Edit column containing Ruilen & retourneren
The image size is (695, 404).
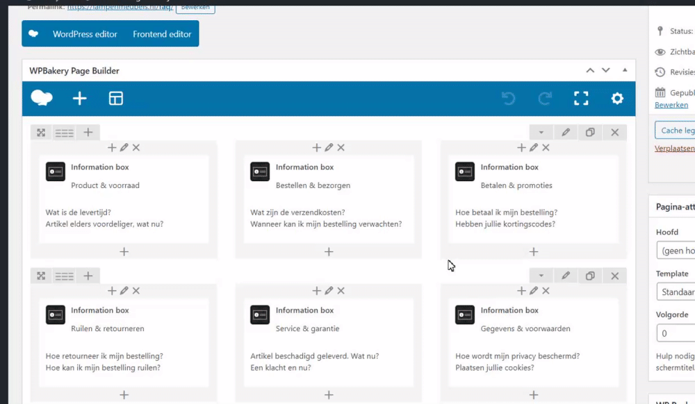click(x=124, y=291)
